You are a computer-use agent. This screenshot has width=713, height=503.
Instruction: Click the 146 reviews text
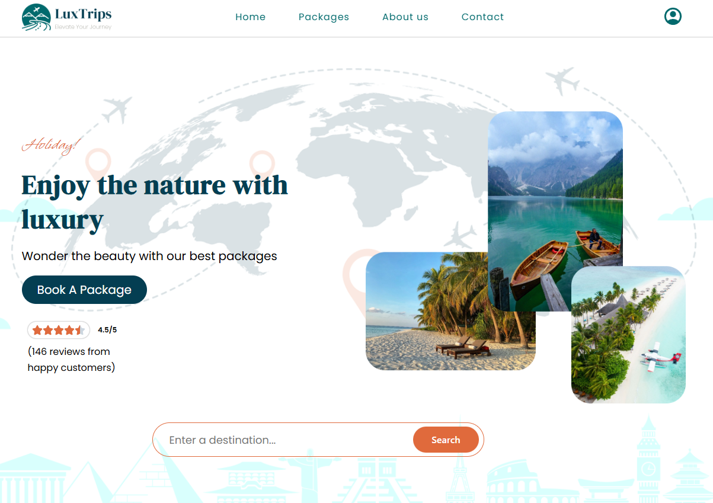[71, 359]
